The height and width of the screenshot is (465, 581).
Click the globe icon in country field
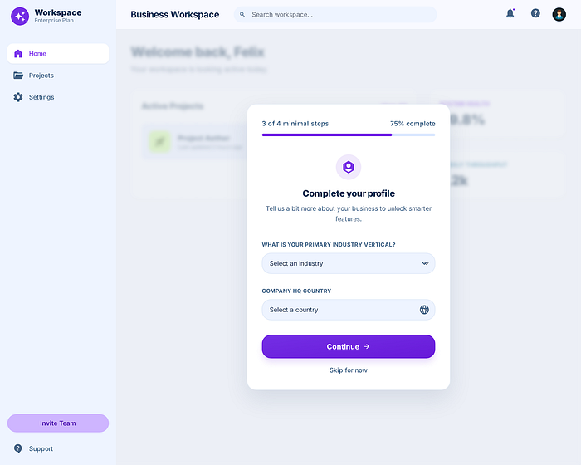pos(424,310)
